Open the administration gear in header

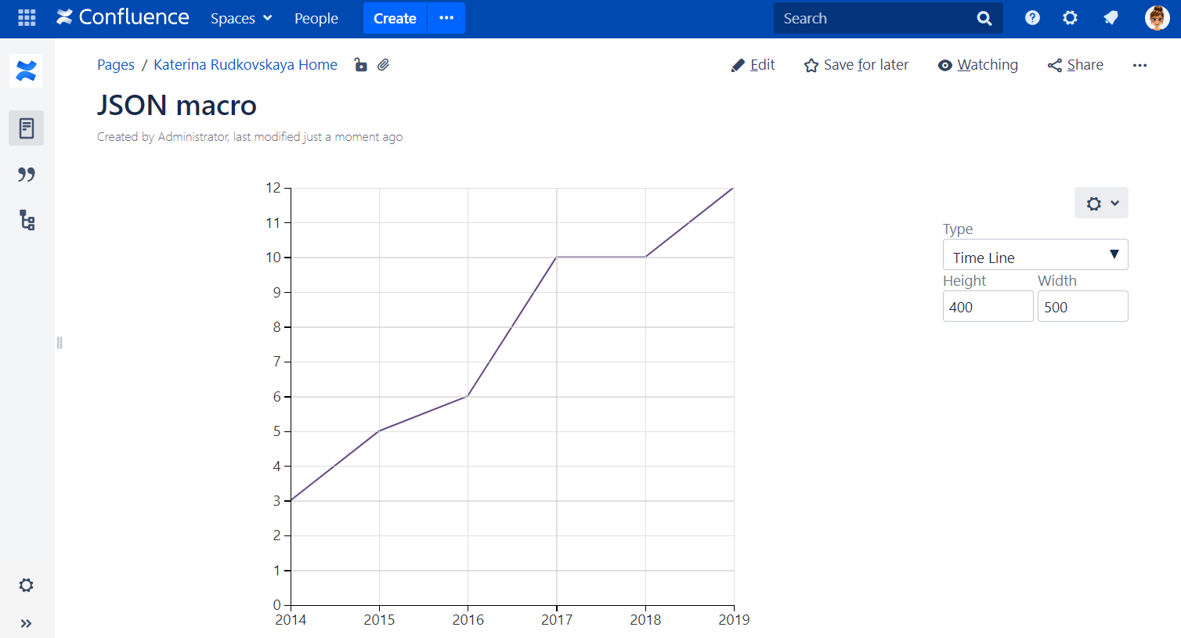point(1070,18)
